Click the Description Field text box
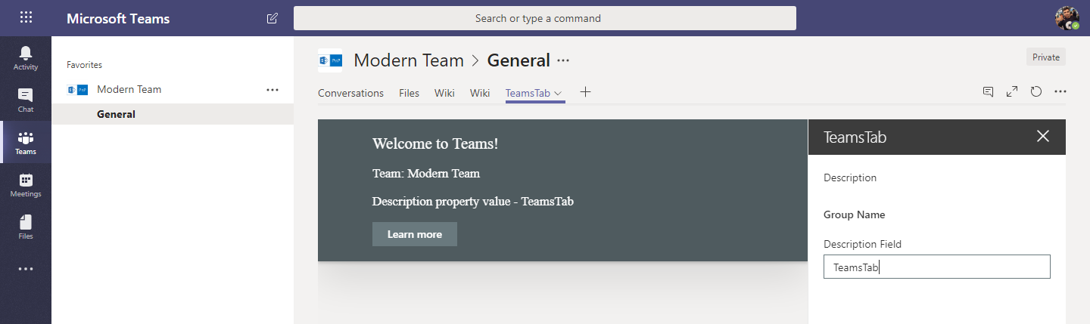Viewport: 1090px width, 324px height. [x=936, y=267]
